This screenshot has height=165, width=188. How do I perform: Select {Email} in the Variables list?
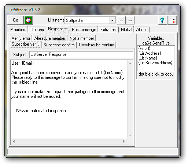coord(144,49)
